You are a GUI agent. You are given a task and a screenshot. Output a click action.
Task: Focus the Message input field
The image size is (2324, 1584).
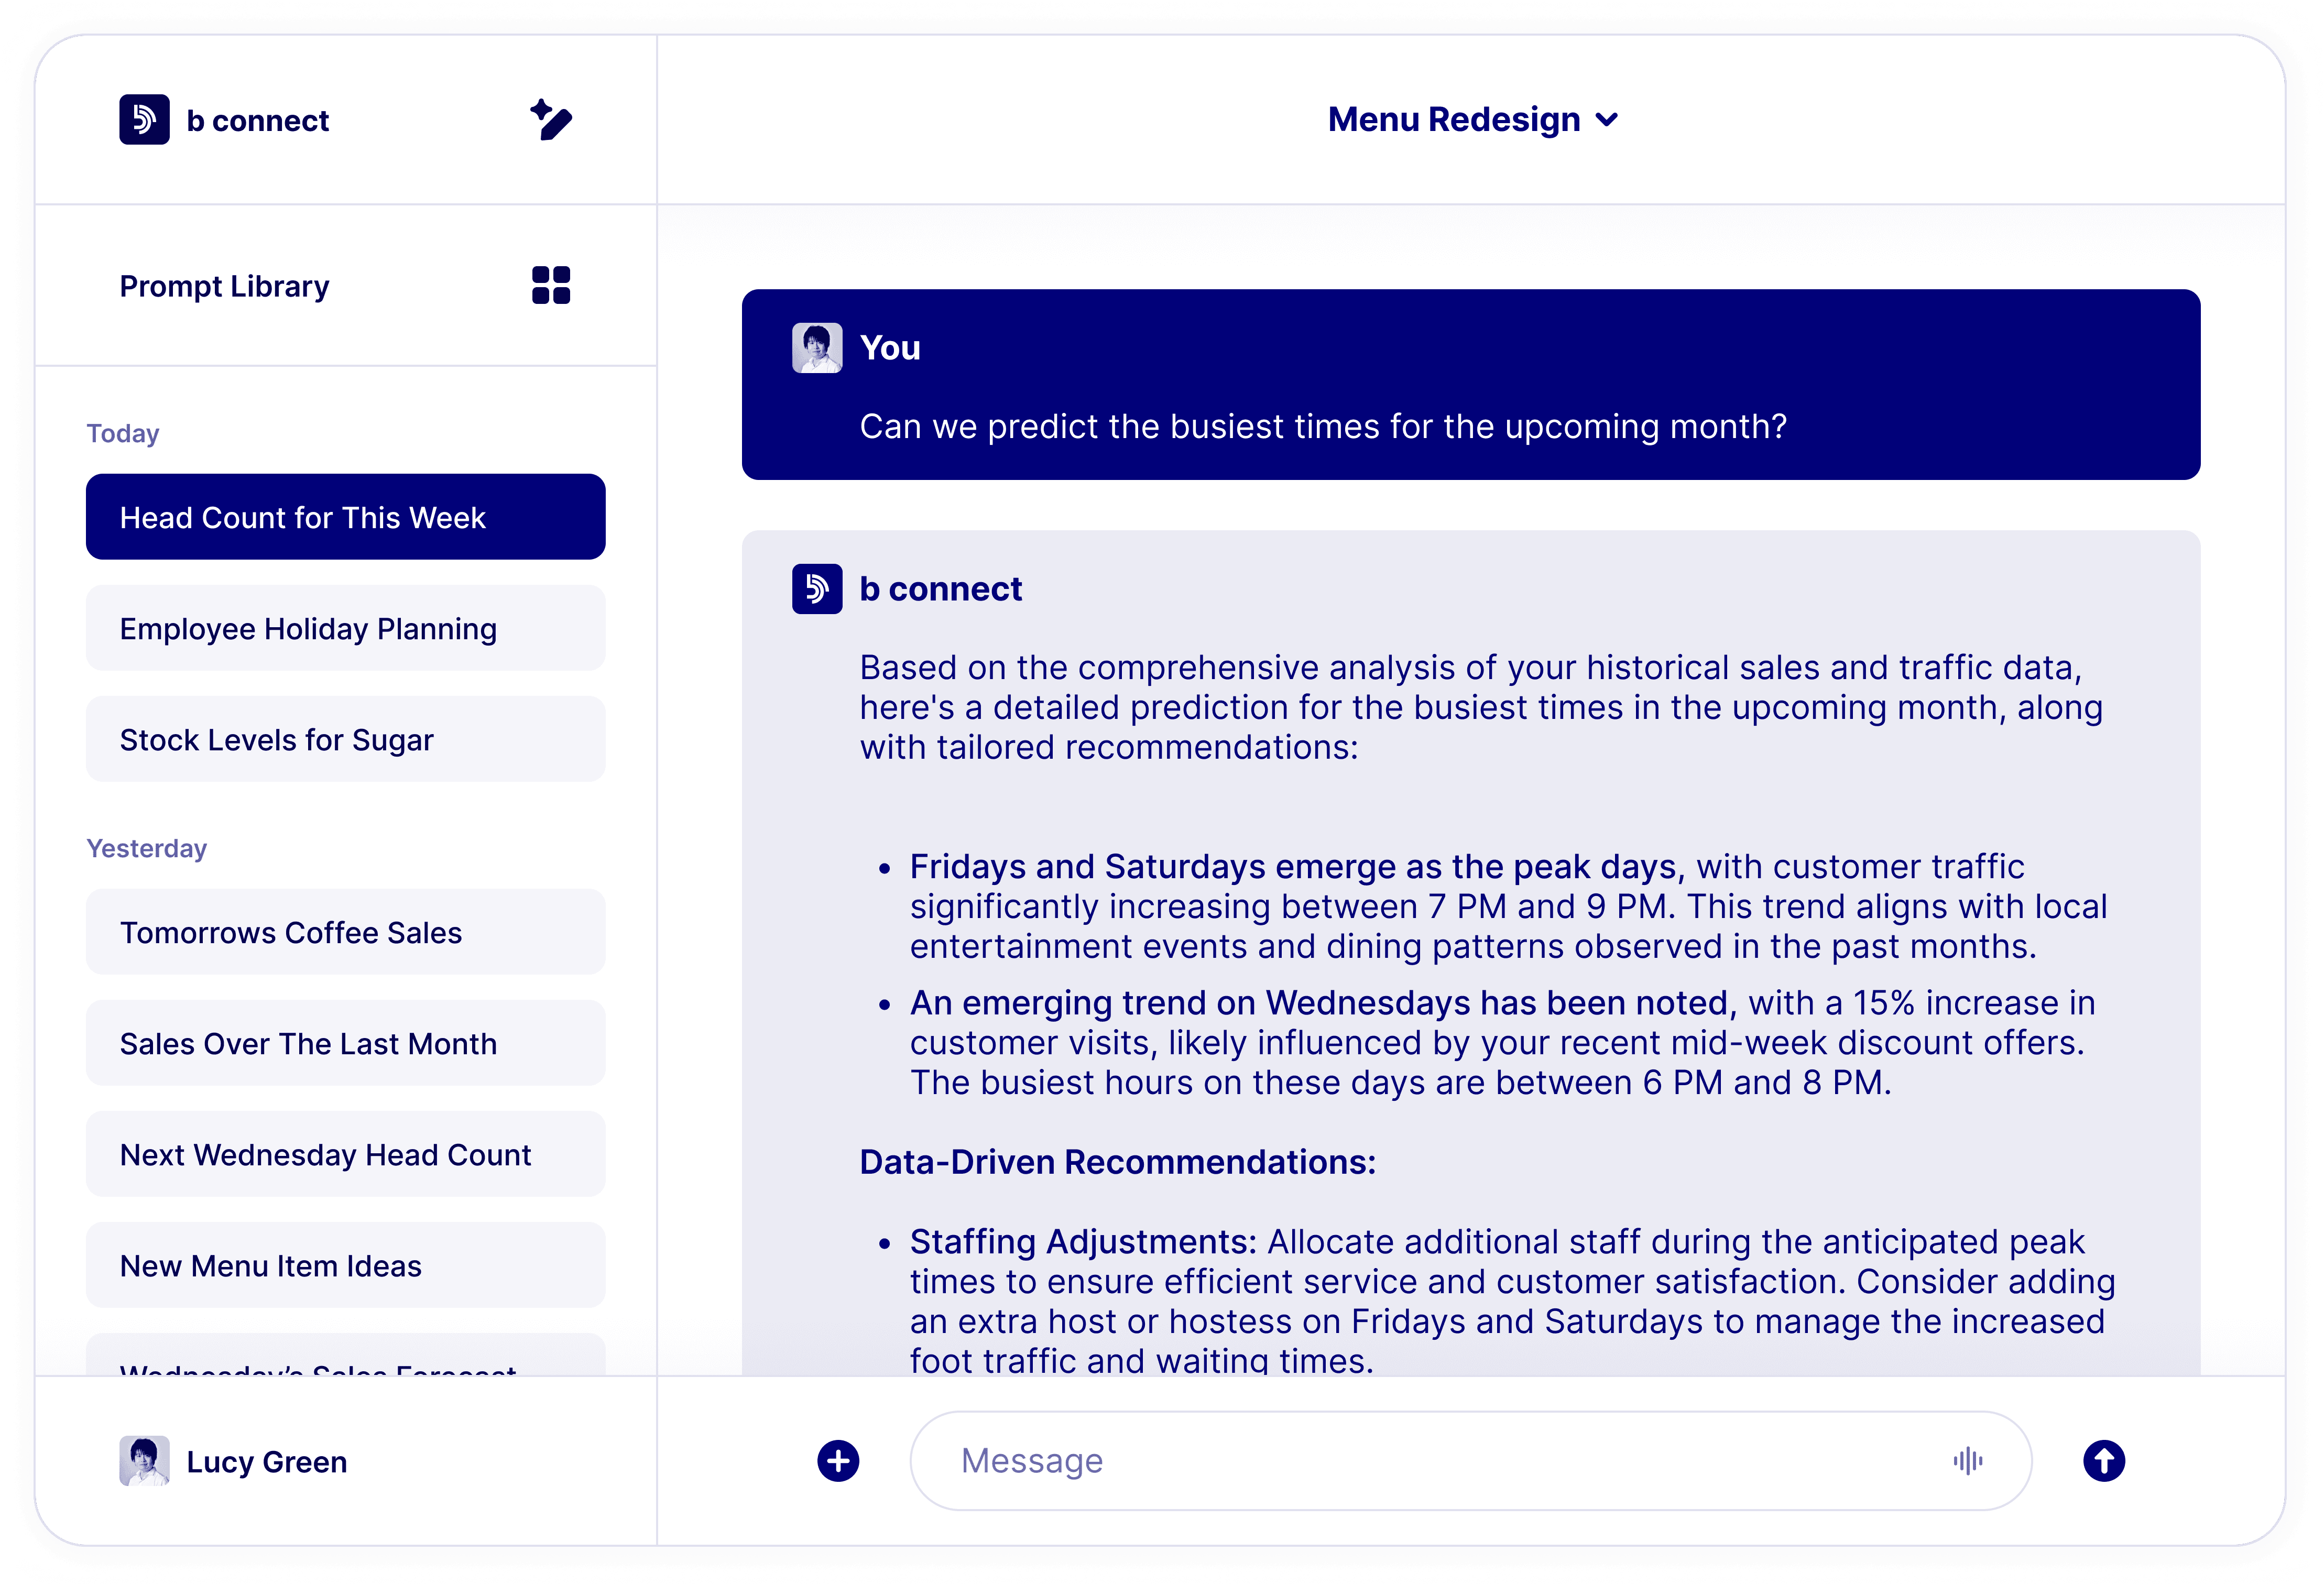click(1470, 1461)
